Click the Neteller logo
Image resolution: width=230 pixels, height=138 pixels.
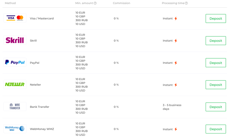15,84
